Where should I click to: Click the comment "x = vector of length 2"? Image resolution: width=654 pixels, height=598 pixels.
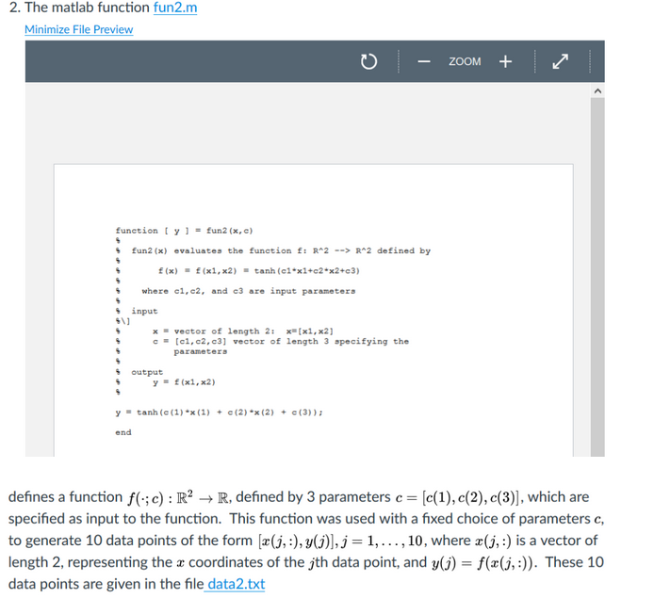coord(214,331)
